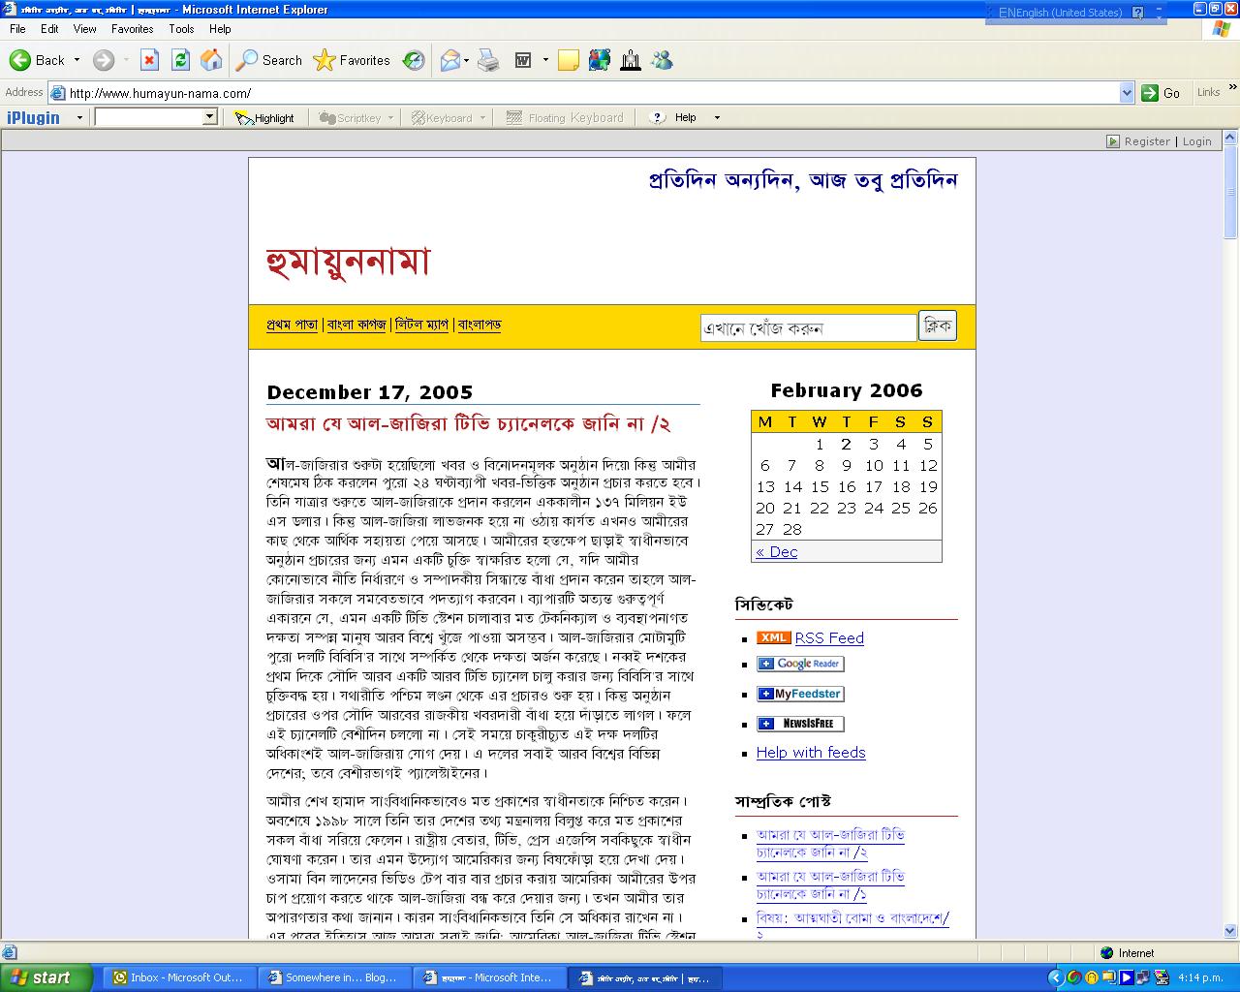This screenshot has height=992, width=1240.
Task: Open the iPlugin menu dropdown arrow
Action: (x=79, y=118)
